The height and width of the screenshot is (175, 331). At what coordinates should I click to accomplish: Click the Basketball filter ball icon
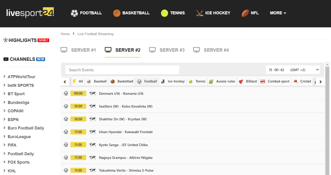point(113,82)
